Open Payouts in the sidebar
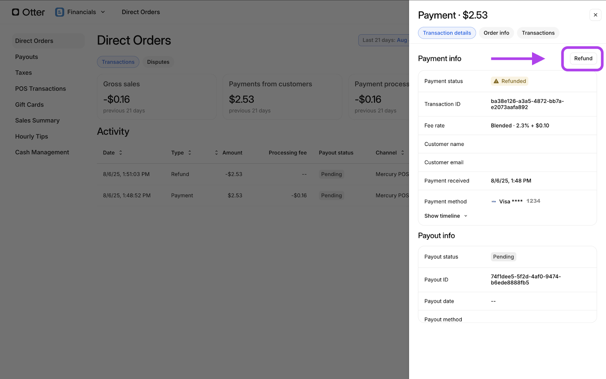 (x=27, y=57)
